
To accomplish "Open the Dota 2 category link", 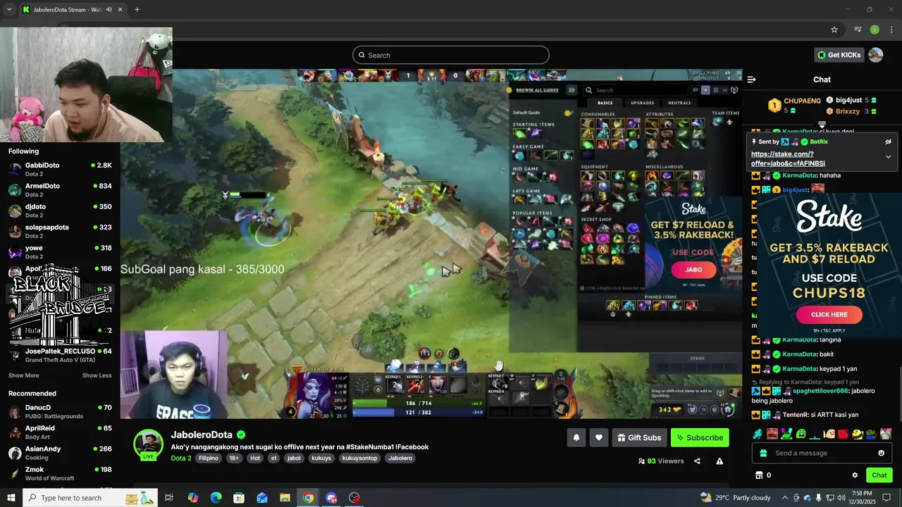I will pyautogui.click(x=181, y=458).
